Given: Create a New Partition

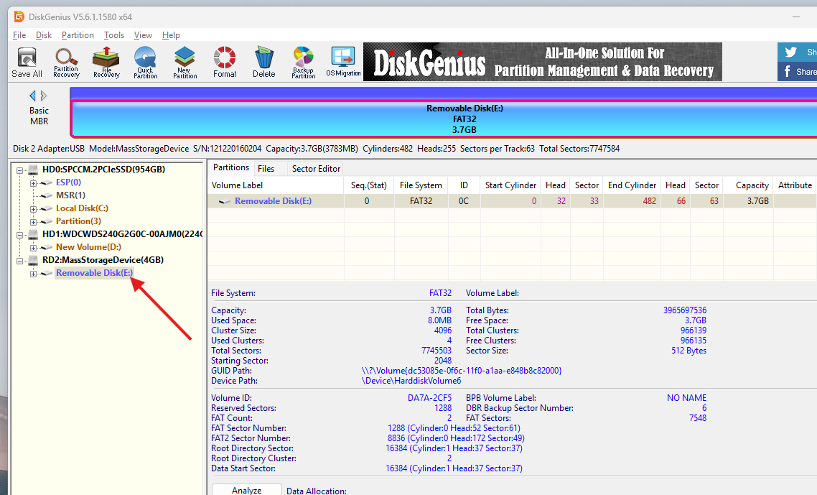Looking at the screenshot, I should coord(185,62).
